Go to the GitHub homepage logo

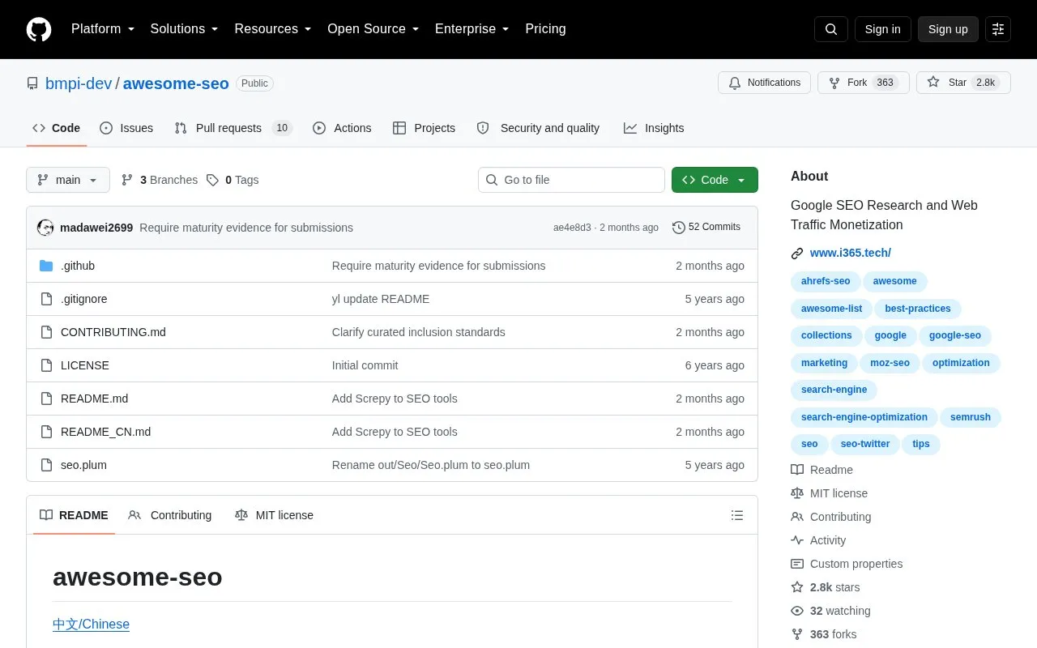(39, 29)
